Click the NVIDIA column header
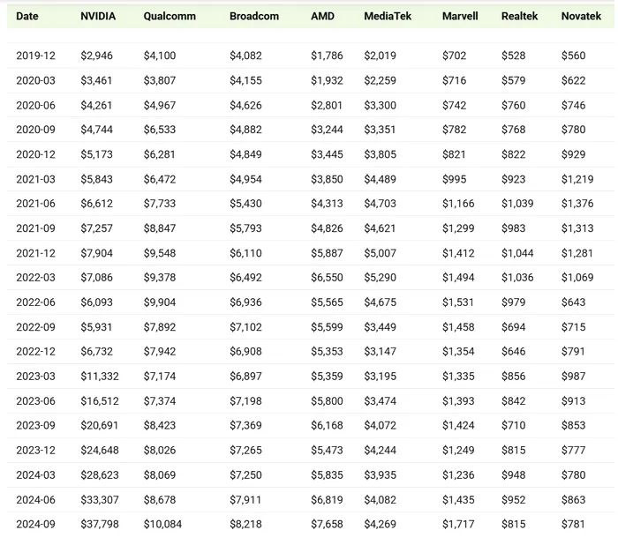 98,16
